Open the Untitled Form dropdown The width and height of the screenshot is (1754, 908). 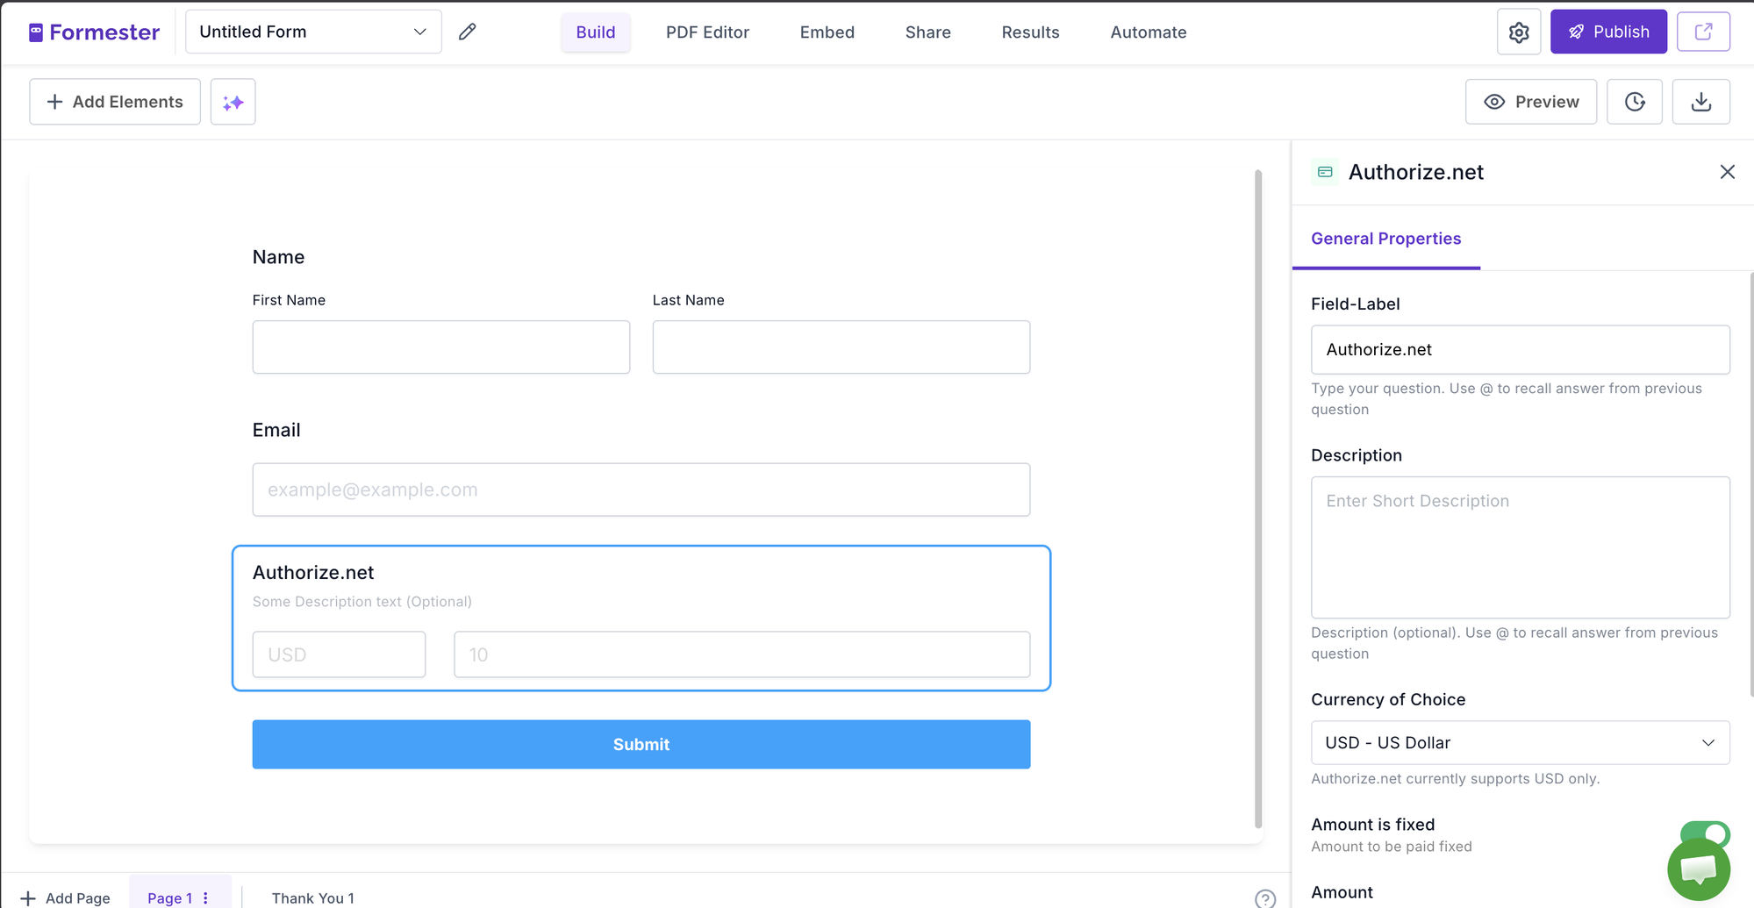click(313, 32)
